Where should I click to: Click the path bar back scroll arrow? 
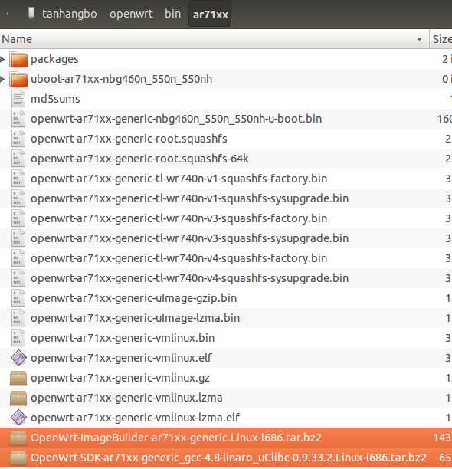[x=8, y=14]
